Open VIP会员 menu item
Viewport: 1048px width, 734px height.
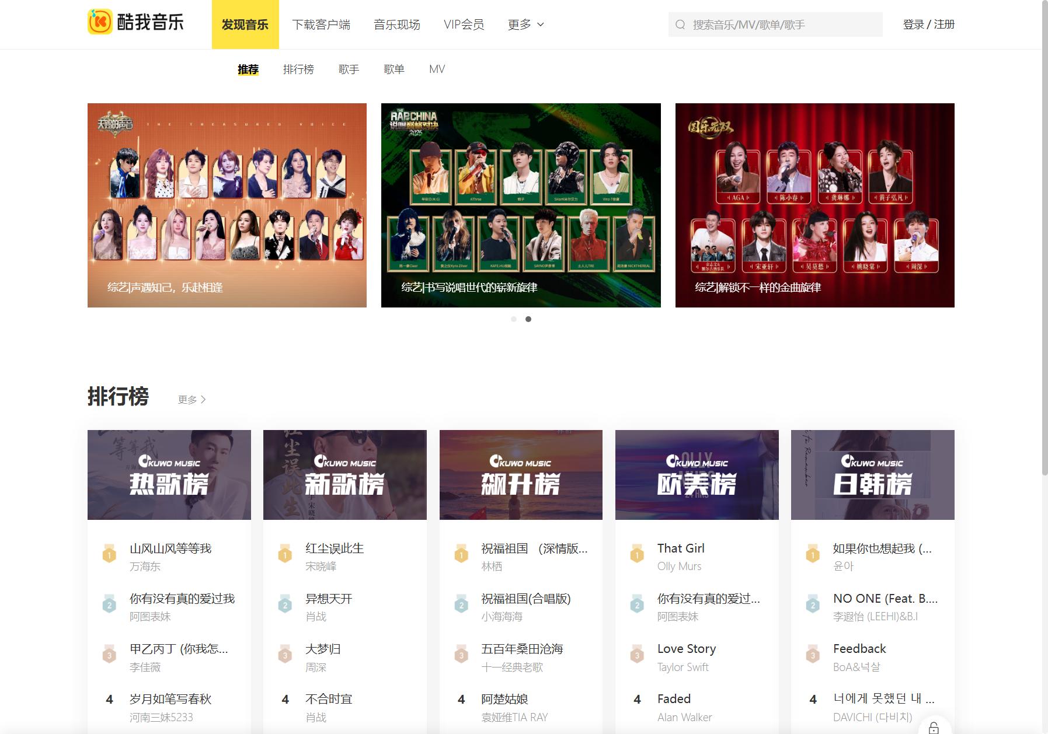coord(464,25)
